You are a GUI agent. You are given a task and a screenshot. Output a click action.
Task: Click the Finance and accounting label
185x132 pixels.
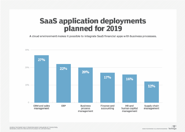point(108,107)
